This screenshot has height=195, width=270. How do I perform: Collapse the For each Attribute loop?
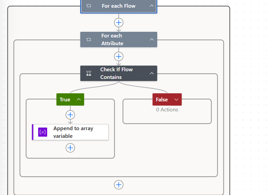152,39
